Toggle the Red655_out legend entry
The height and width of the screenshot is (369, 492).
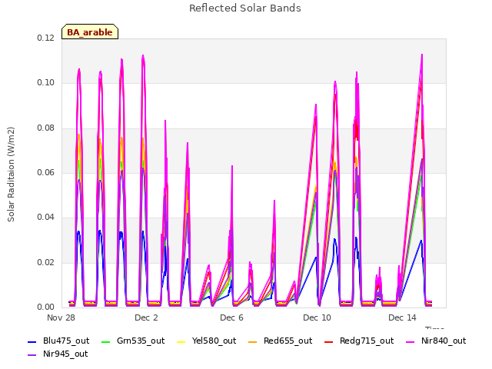tap(280, 341)
